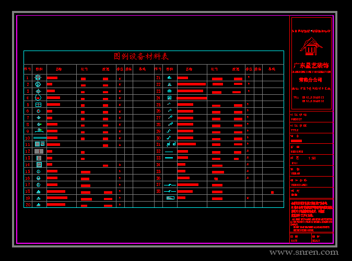
Task: Select the small round symbol in row 6
Action: pos(39,111)
